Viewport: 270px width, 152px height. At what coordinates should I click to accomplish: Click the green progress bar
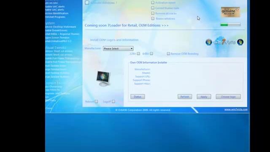point(230,25)
